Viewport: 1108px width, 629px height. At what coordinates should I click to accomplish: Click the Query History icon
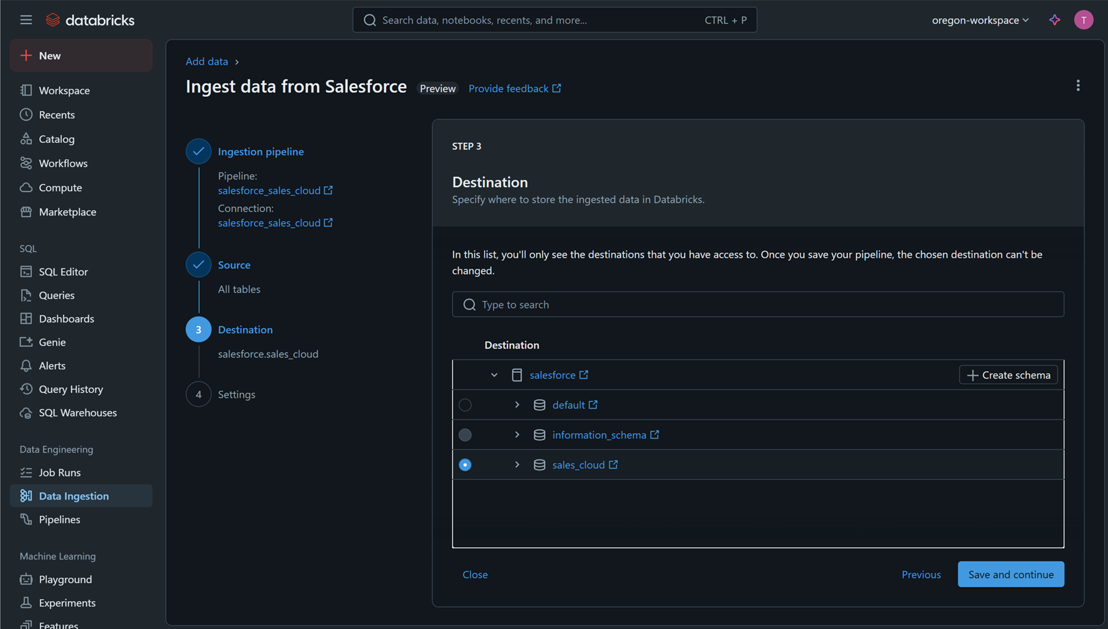tap(26, 389)
